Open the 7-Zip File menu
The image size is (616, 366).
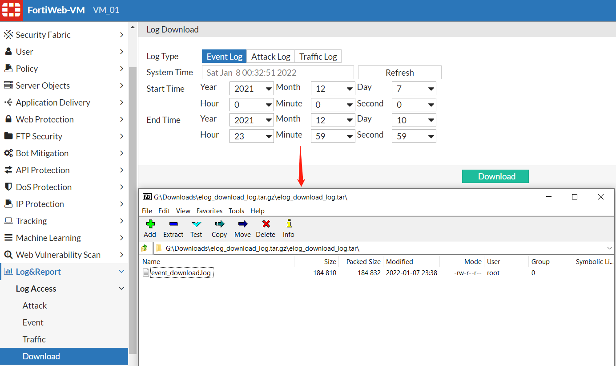[147, 211]
